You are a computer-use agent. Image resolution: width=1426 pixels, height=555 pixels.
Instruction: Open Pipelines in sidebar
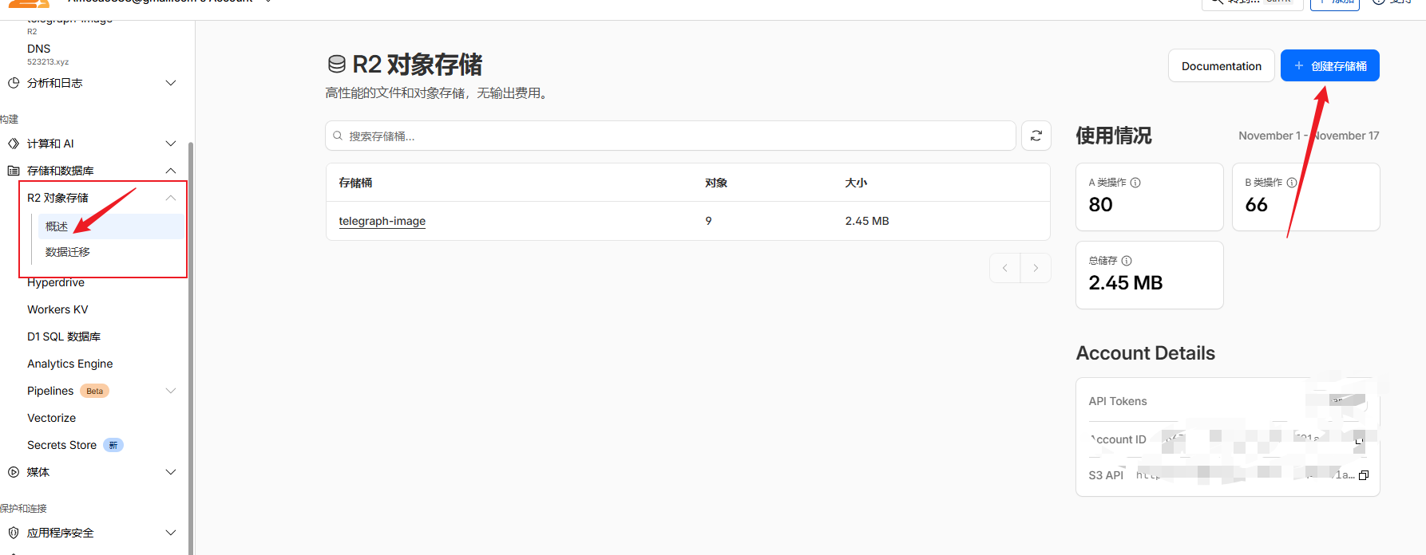(x=50, y=391)
